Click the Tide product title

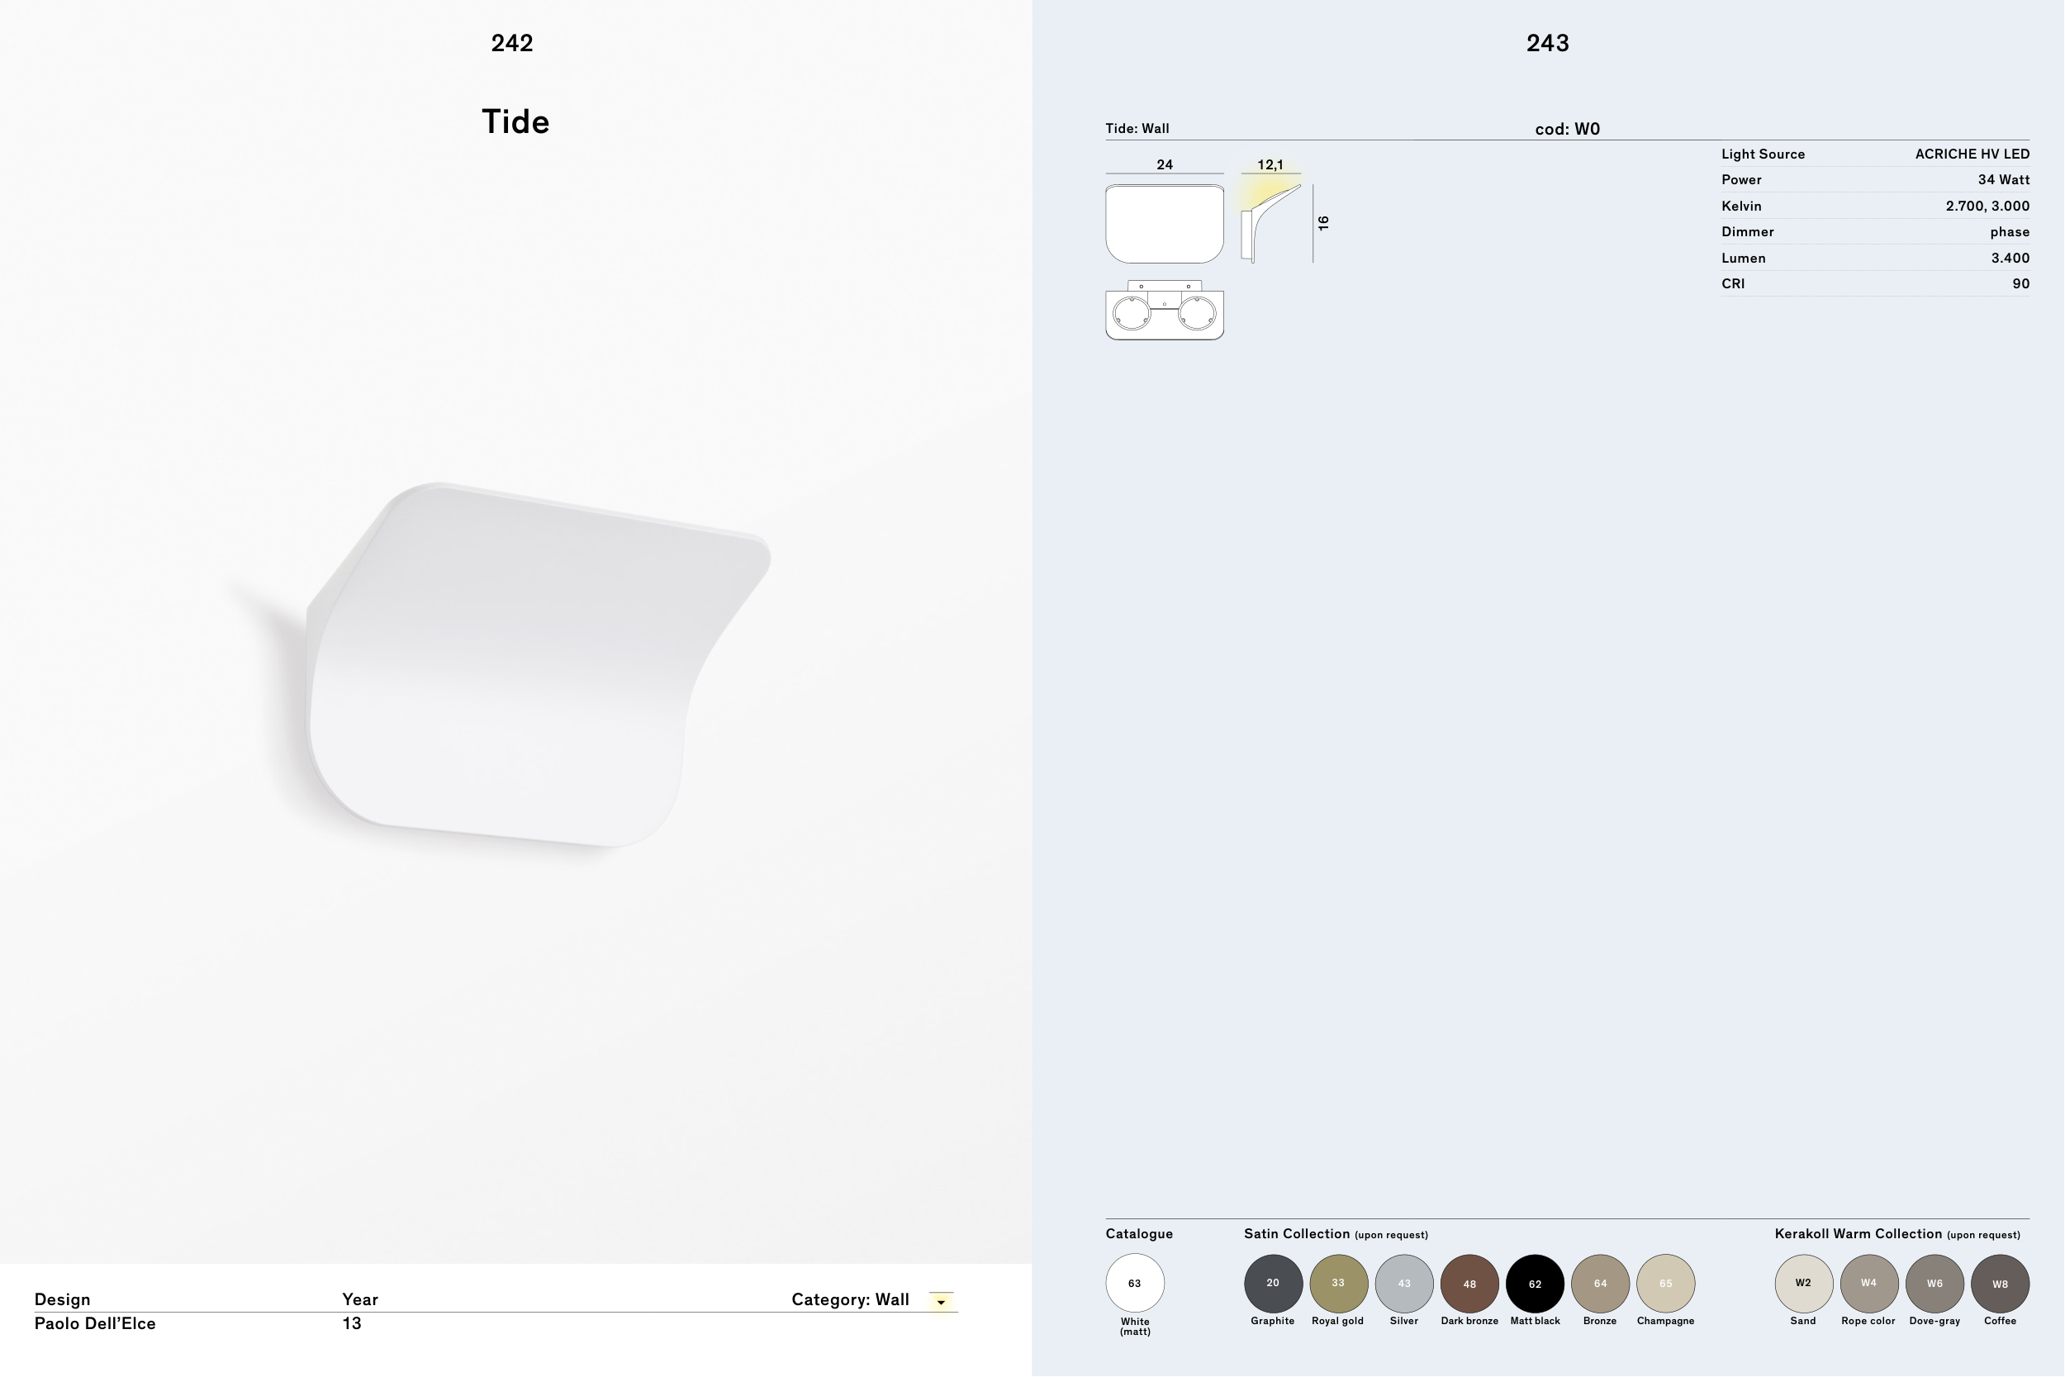pyautogui.click(x=515, y=122)
